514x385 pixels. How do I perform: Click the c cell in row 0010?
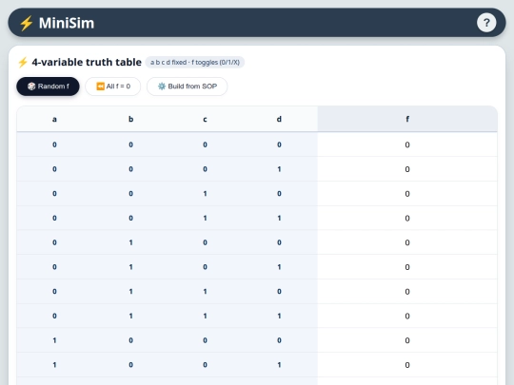tap(205, 194)
